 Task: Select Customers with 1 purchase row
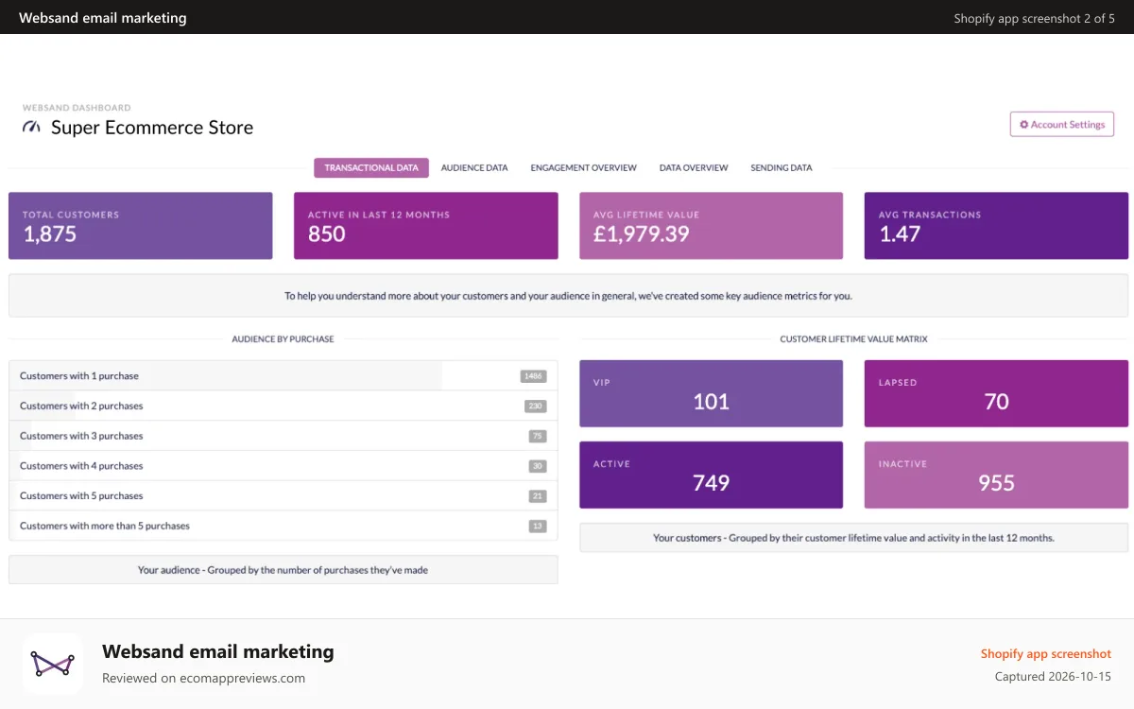pyautogui.click(x=283, y=375)
